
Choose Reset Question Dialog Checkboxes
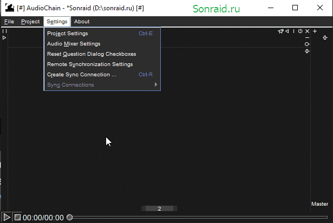pos(102,54)
